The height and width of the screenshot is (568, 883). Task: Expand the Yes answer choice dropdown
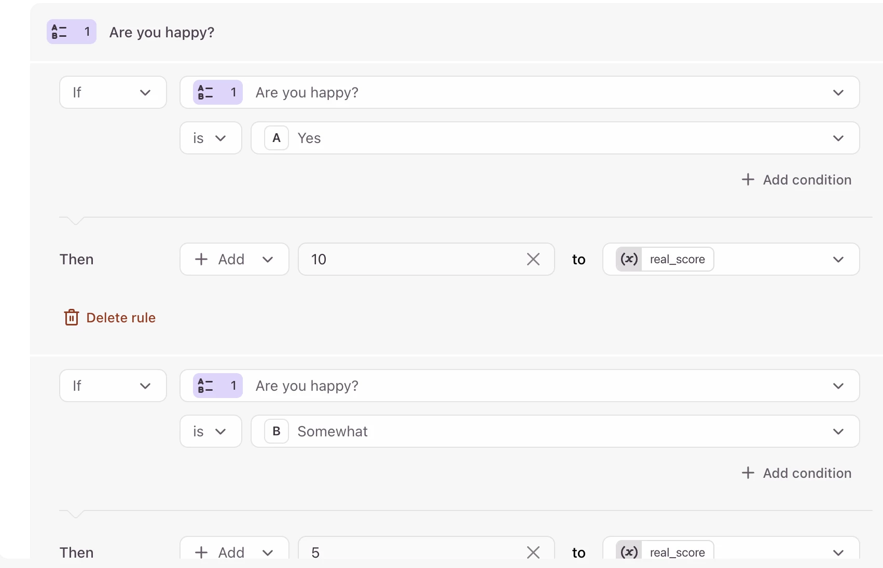tap(838, 138)
